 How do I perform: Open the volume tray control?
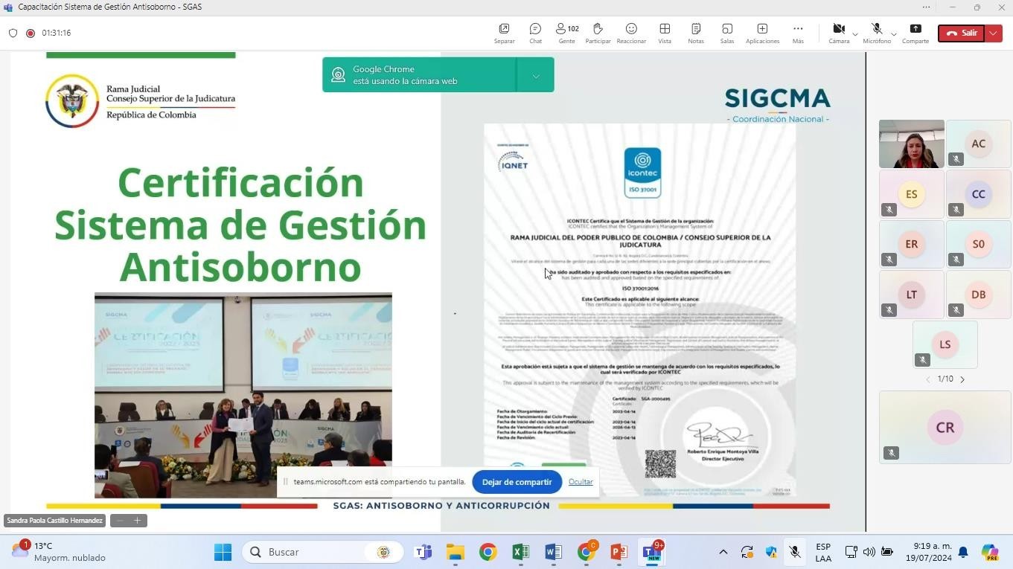pos(869,552)
